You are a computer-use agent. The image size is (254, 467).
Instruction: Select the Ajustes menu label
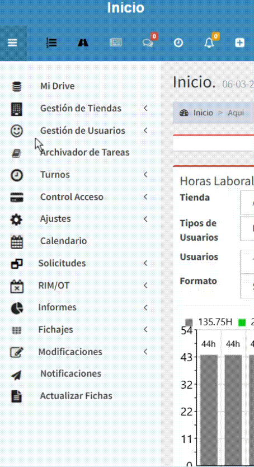click(x=55, y=219)
